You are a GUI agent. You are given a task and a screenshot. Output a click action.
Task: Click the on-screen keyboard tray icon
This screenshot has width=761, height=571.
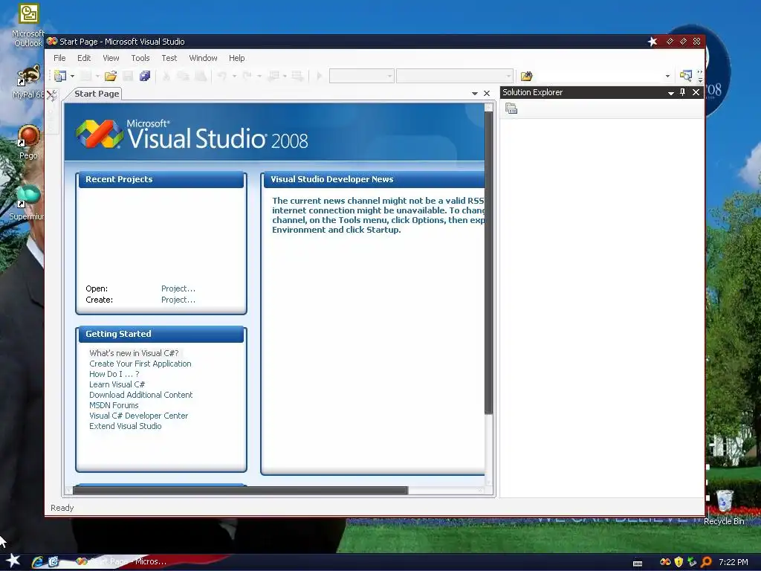pyautogui.click(x=638, y=564)
